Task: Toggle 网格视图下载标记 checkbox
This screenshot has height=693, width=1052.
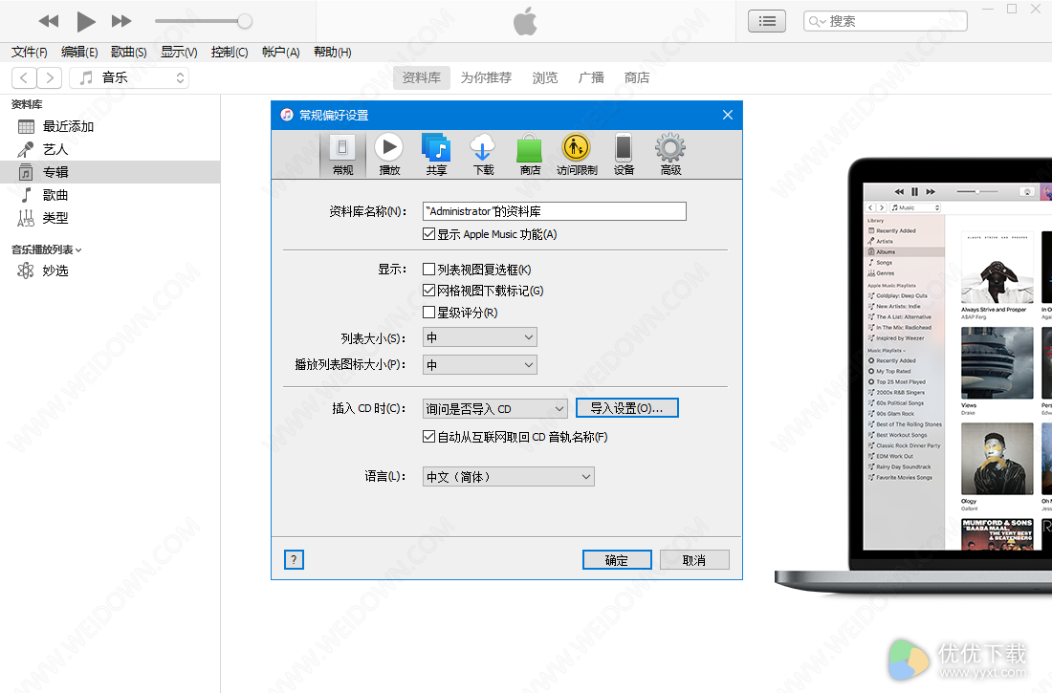Action: (x=428, y=291)
